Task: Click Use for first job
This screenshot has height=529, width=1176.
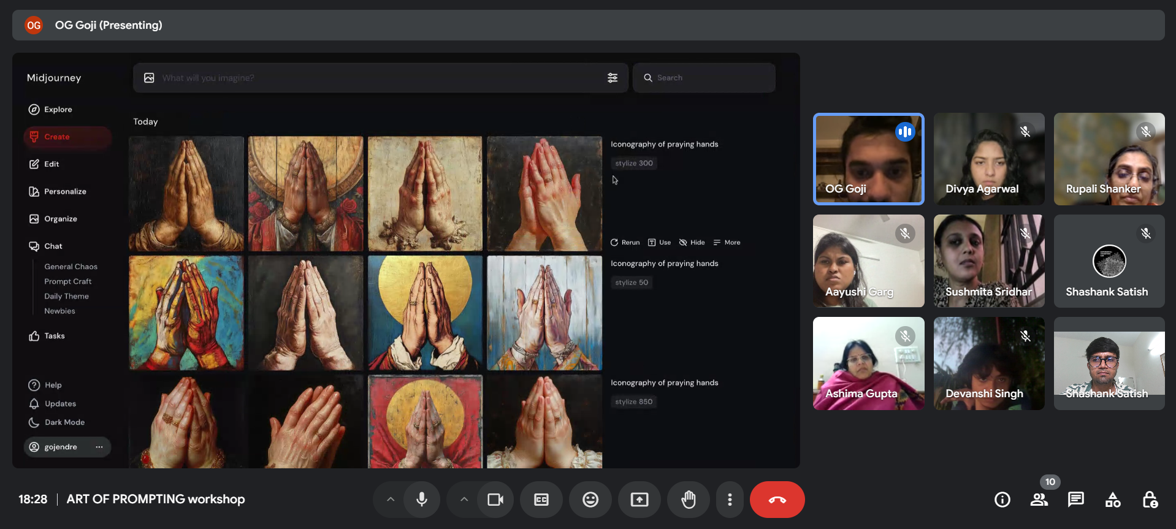Action: [x=660, y=243]
